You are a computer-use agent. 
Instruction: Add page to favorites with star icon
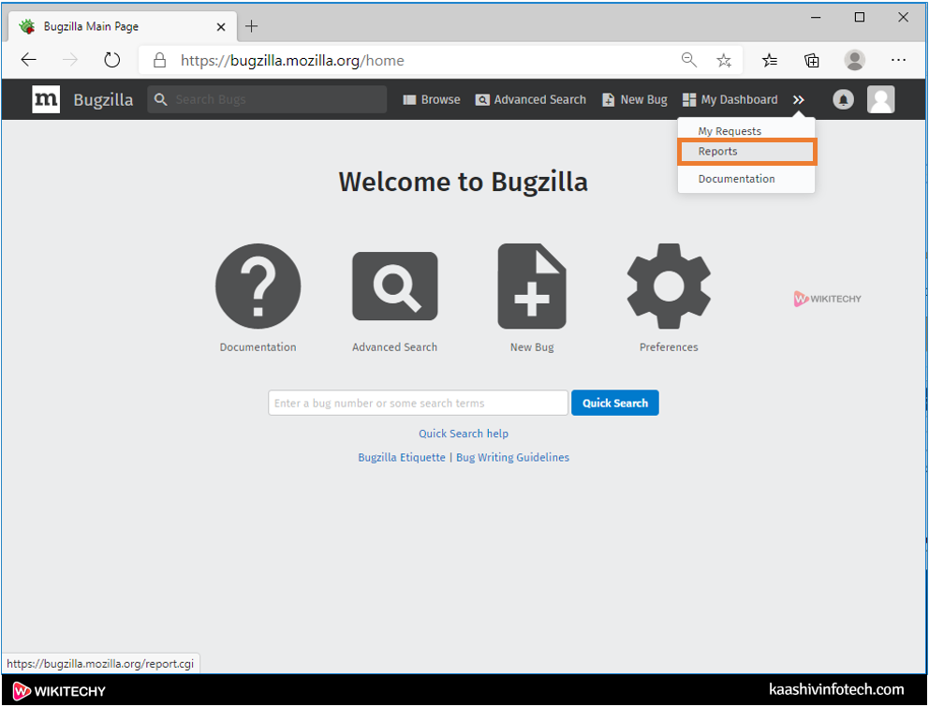(x=724, y=60)
